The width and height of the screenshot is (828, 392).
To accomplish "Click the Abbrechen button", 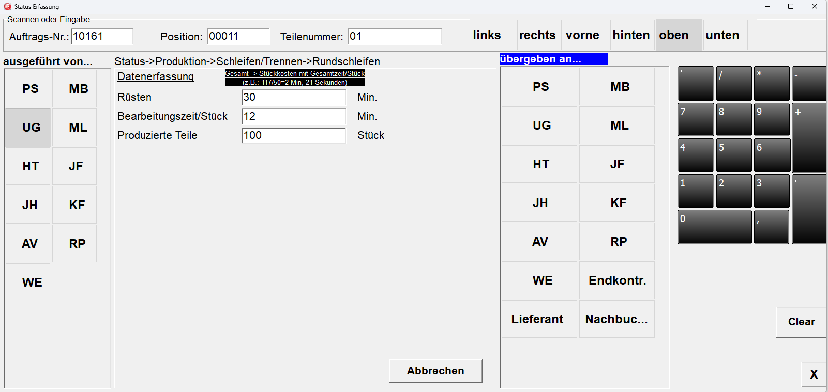I will (x=435, y=371).
